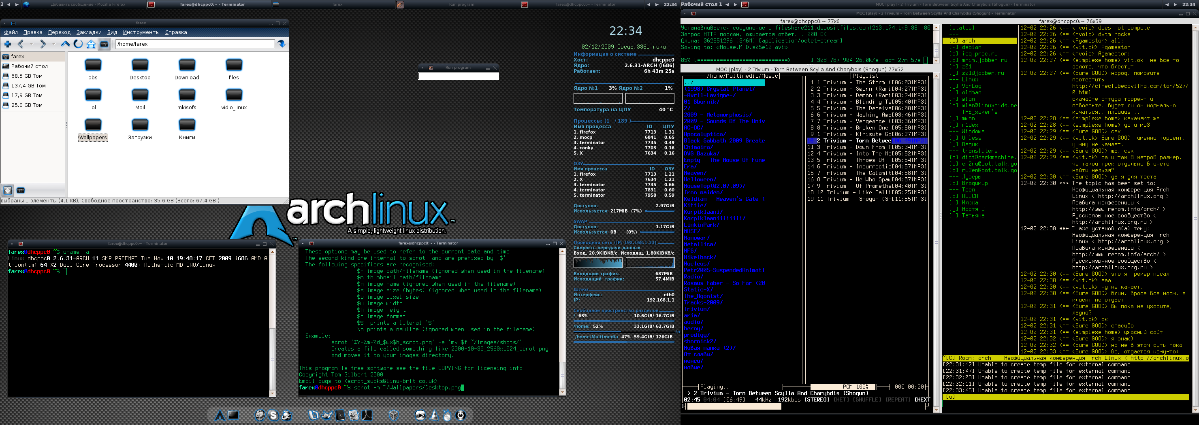
Task: Launch the Arch Linux icon in dock
Action: (x=220, y=415)
